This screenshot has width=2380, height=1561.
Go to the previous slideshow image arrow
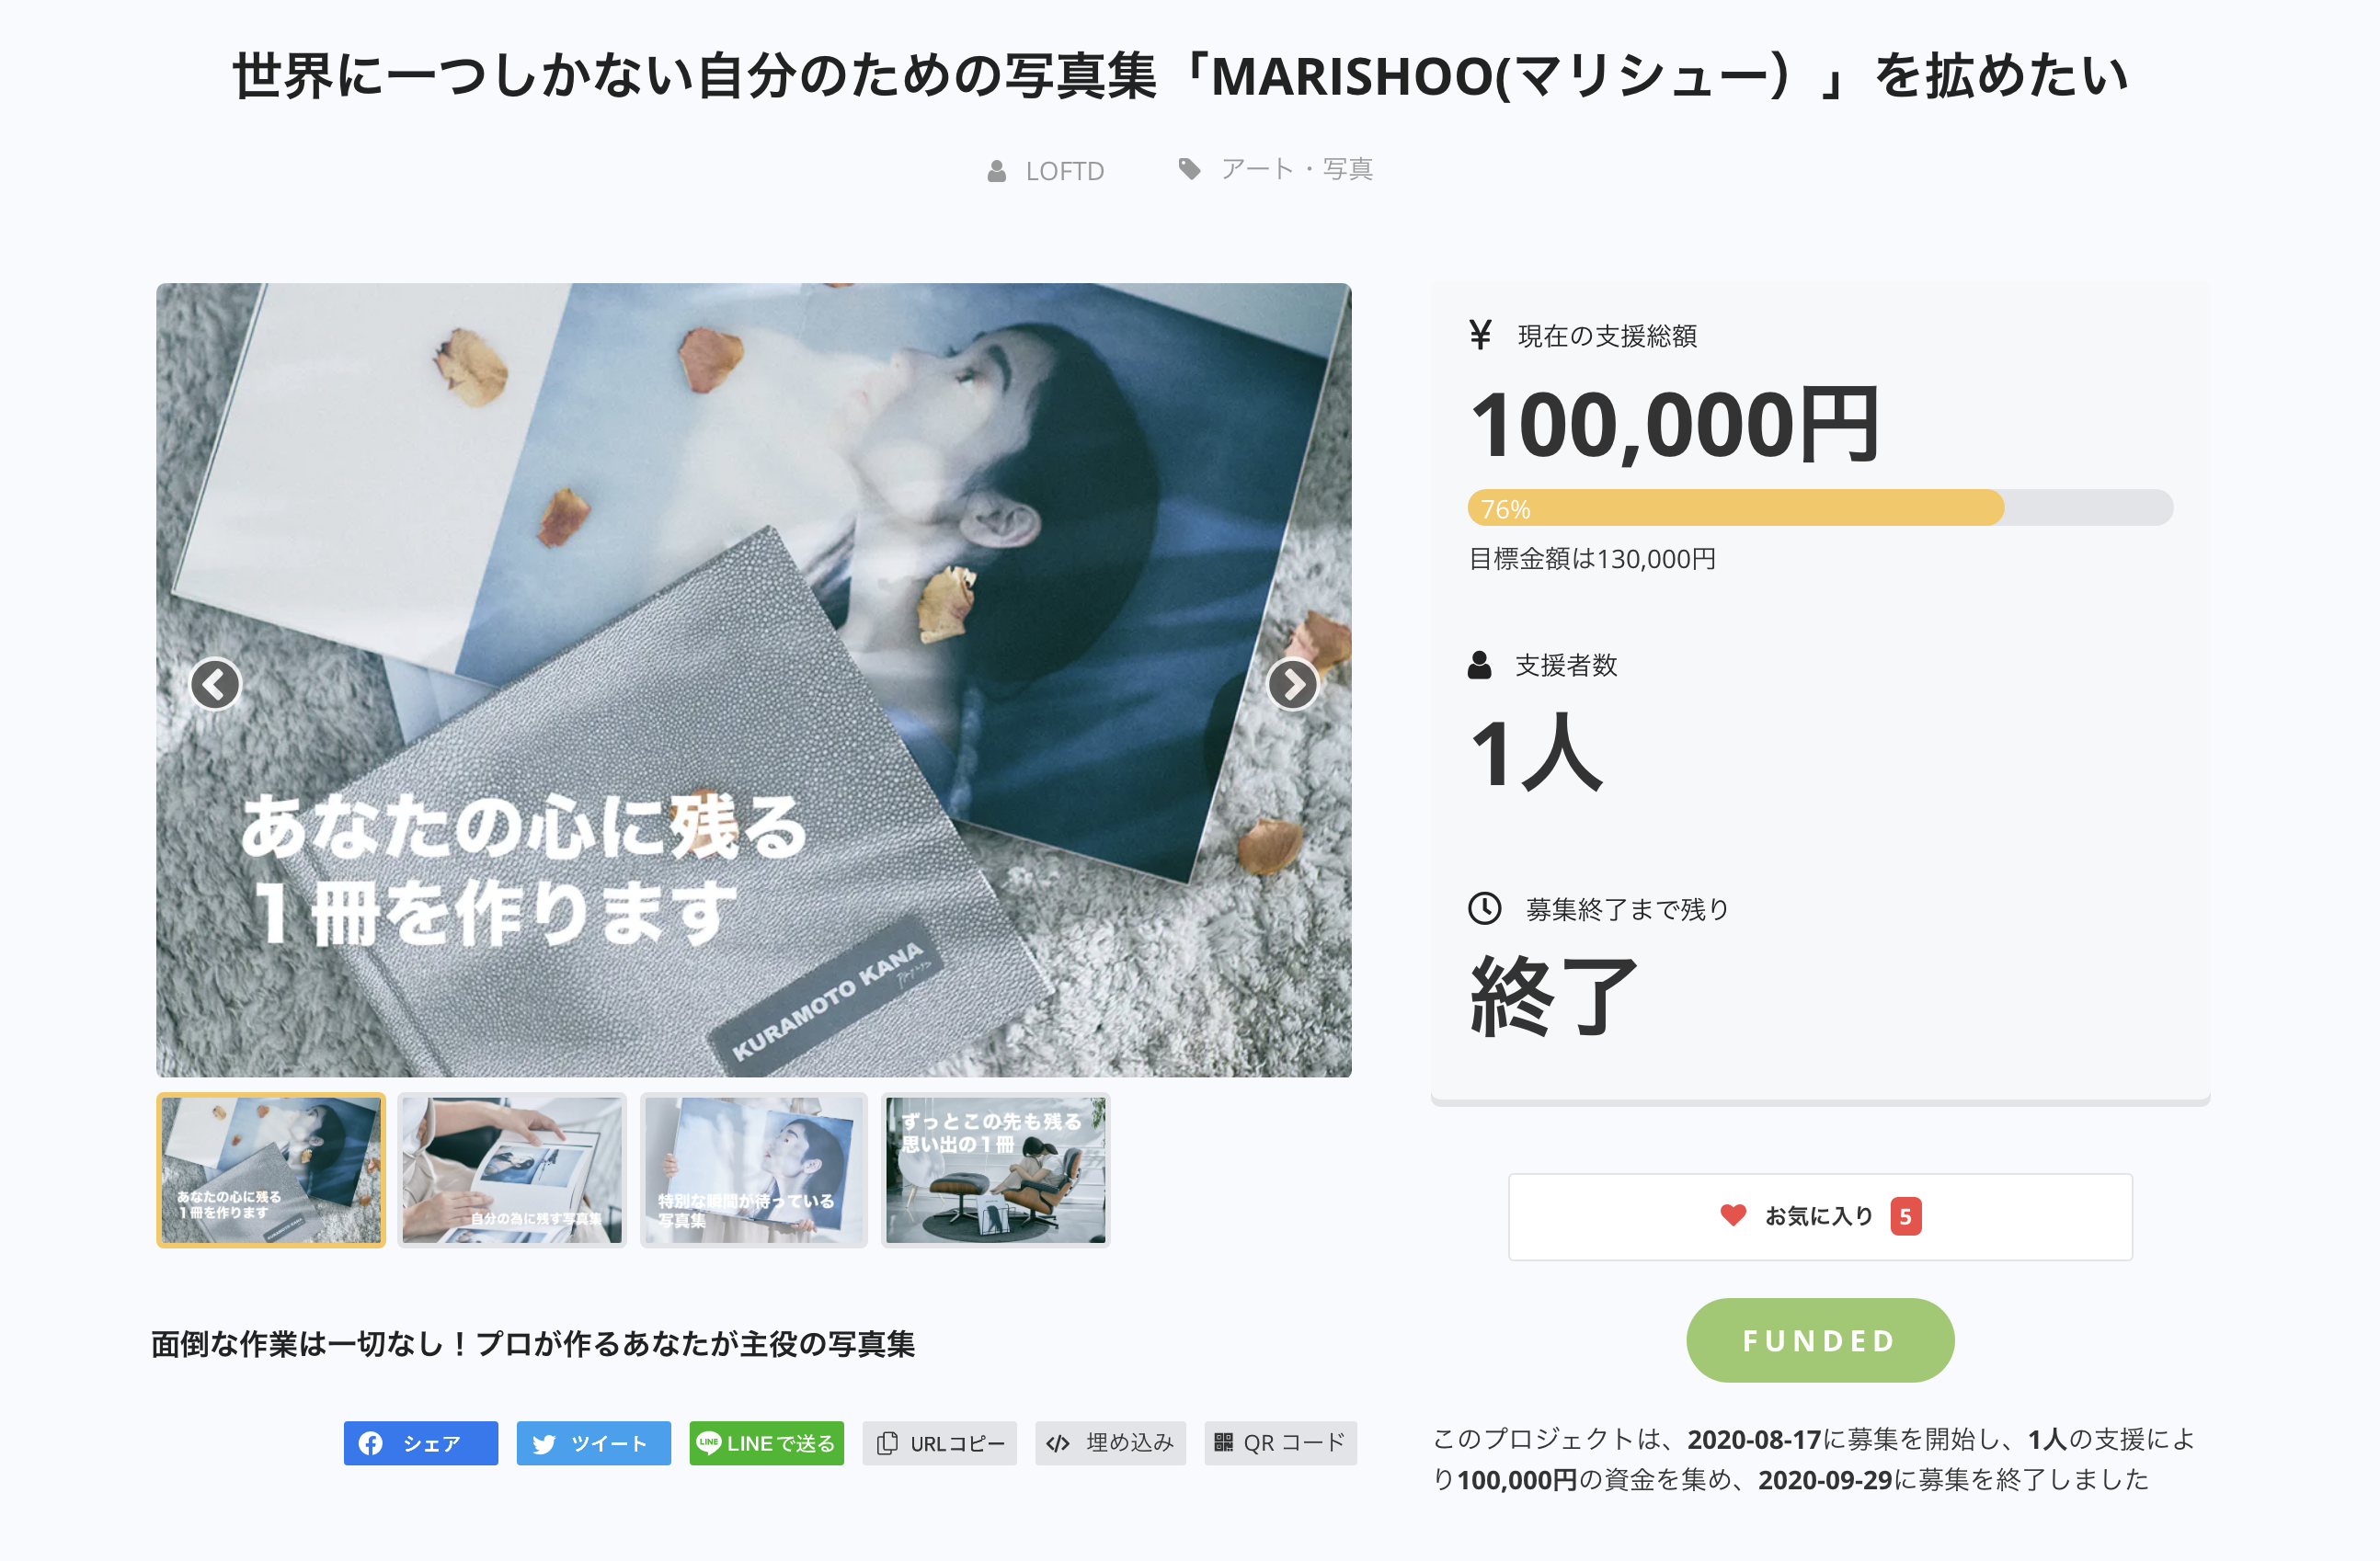coord(215,685)
